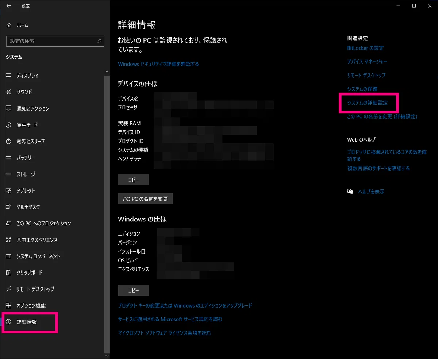Click the ヘルプを表示 link
This screenshot has width=438, height=359.
click(371, 192)
